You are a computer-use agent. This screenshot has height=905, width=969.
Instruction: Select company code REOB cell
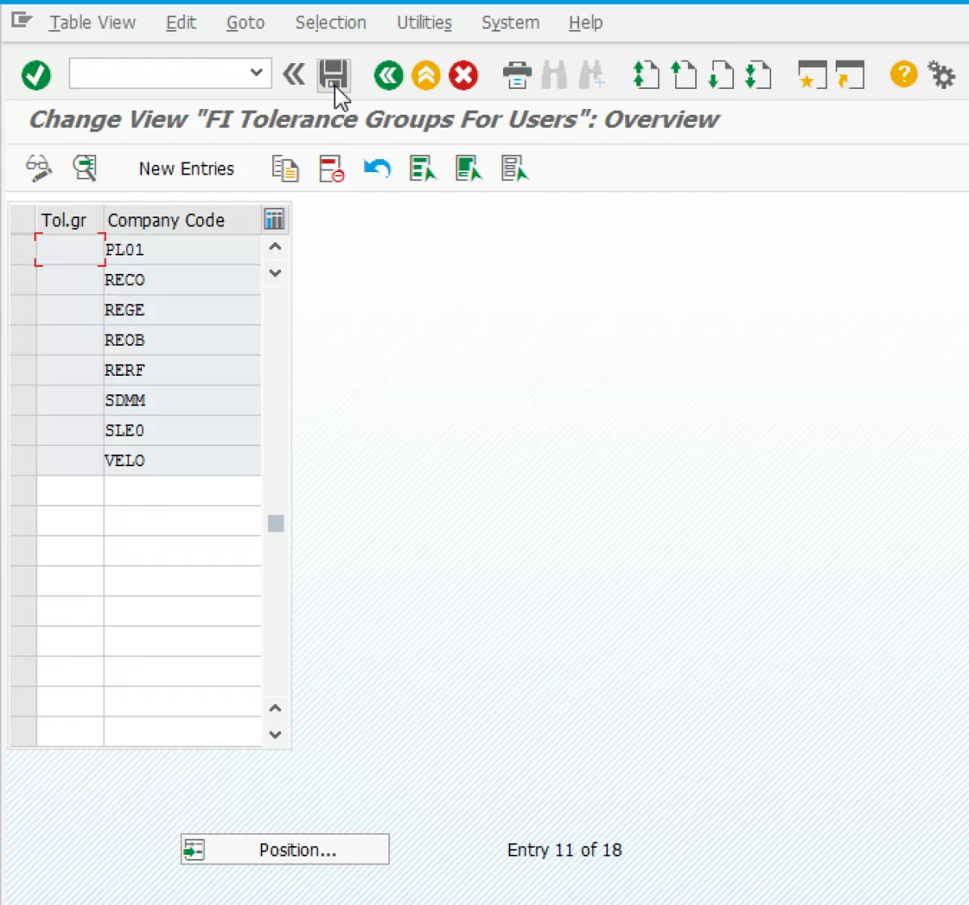[x=182, y=340]
